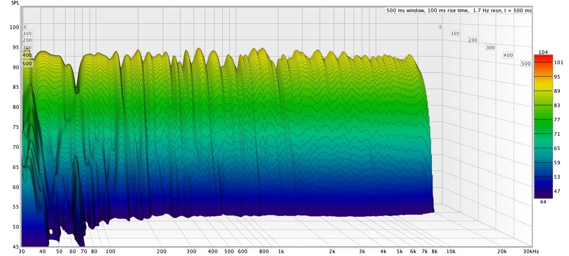Click the 71 value on colour legend
Viewport: 569px width, 256px height.
click(x=557, y=134)
